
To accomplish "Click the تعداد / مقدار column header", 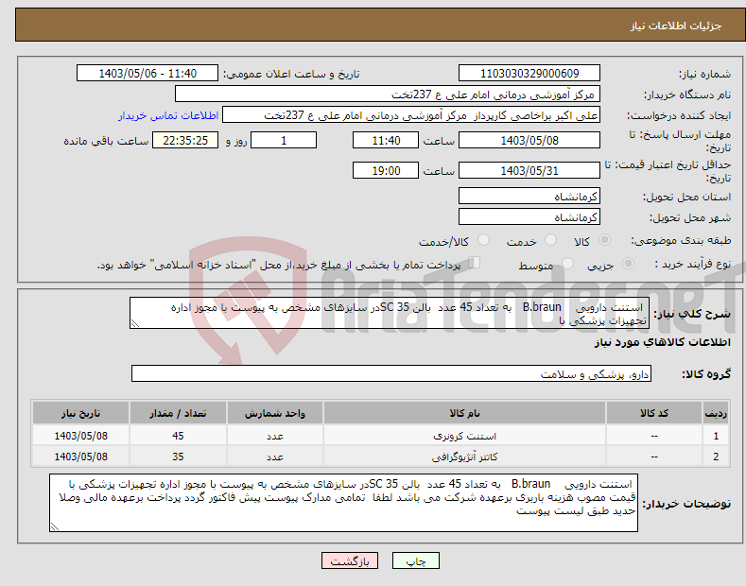I will tap(178, 413).
